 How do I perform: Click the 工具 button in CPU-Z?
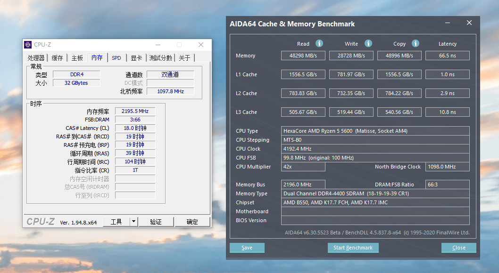pos(116,222)
